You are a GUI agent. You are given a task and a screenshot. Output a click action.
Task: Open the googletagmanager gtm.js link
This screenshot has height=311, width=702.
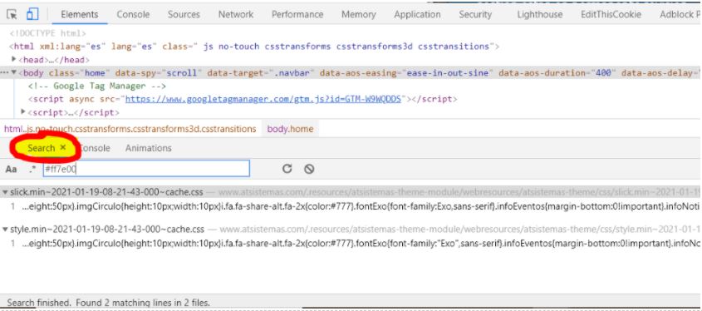(x=263, y=99)
